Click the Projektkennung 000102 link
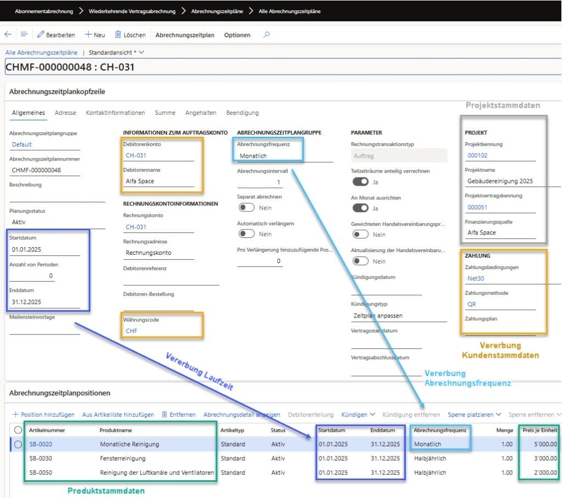The image size is (563, 501). (x=477, y=155)
